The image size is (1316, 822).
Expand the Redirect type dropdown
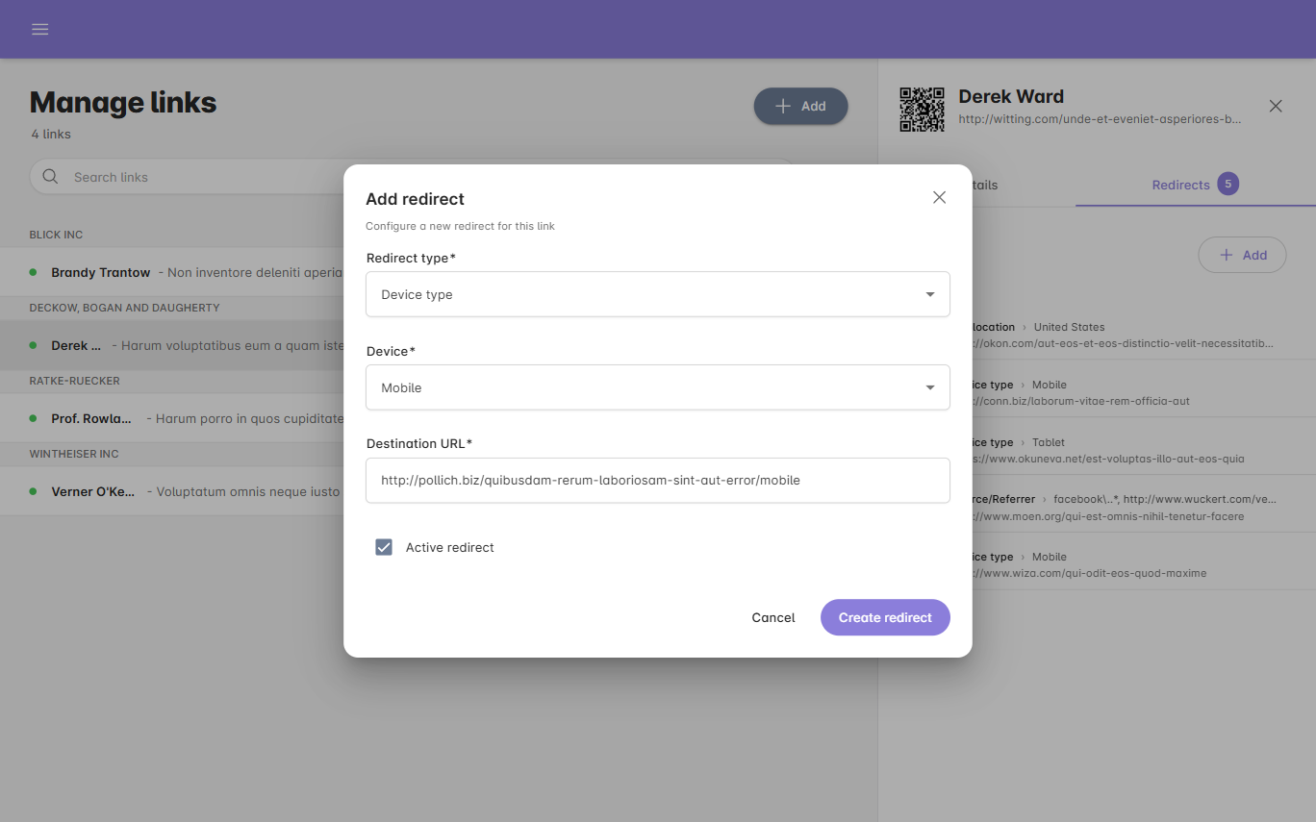658,294
